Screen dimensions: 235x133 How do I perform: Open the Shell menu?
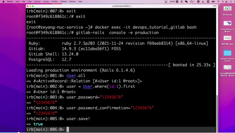click(x=17, y=1)
